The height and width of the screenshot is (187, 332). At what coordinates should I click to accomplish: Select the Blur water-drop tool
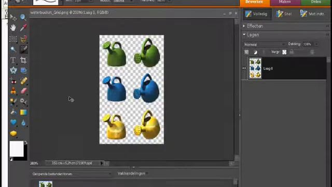23,123
